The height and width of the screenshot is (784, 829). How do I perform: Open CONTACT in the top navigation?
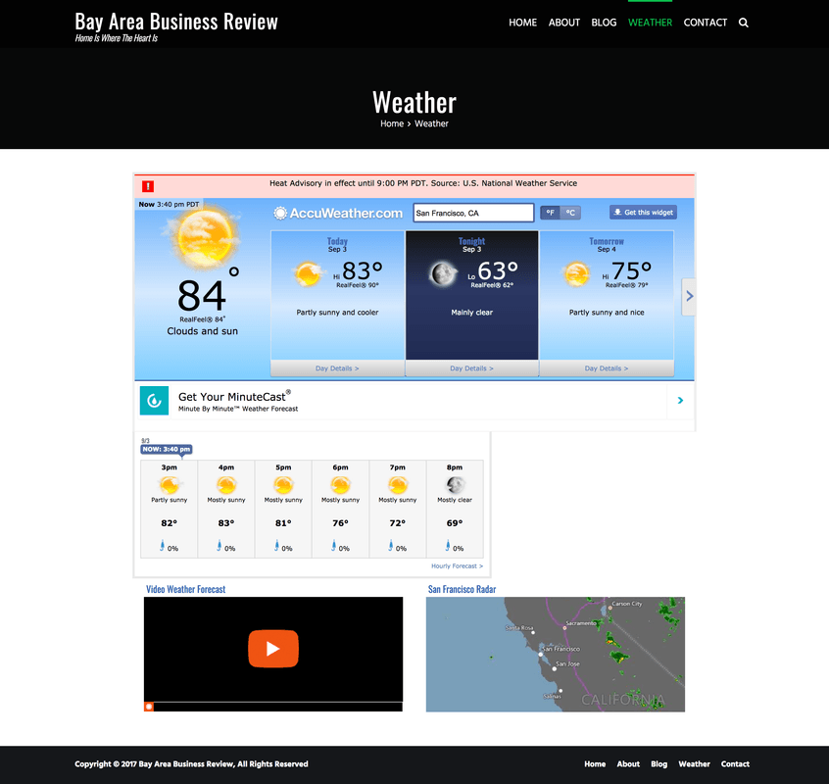pos(705,23)
